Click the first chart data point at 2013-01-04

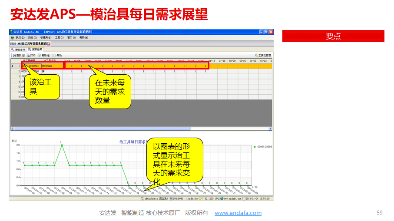pyautogui.click(x=25, y=165)
